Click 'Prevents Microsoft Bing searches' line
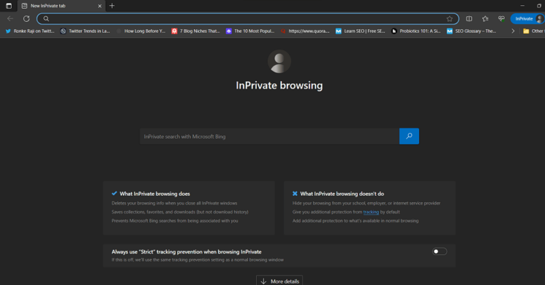The height and width of the screenshot is (285, 545). [x=175, y=221]
